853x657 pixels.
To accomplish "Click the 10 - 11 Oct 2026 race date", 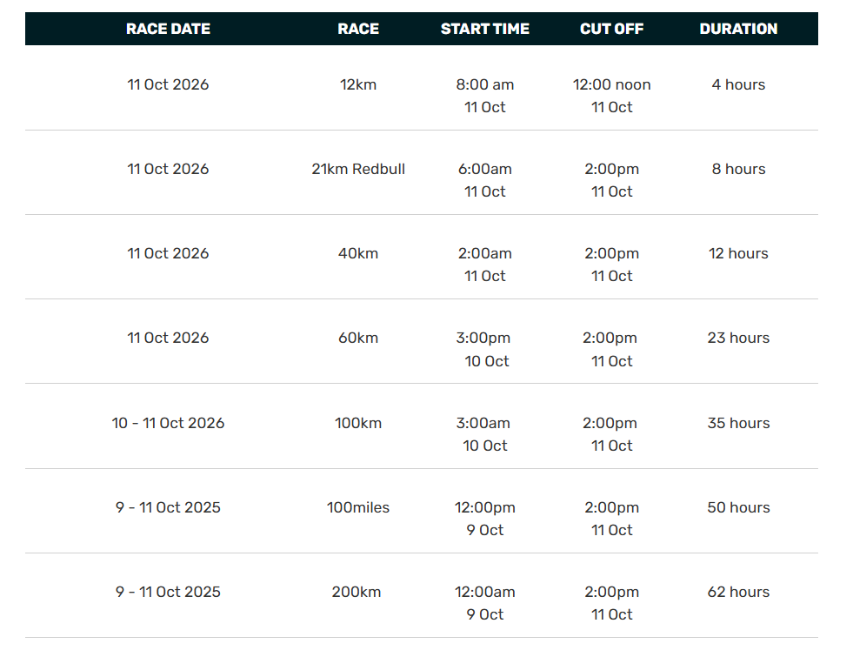I will [168, 423].
